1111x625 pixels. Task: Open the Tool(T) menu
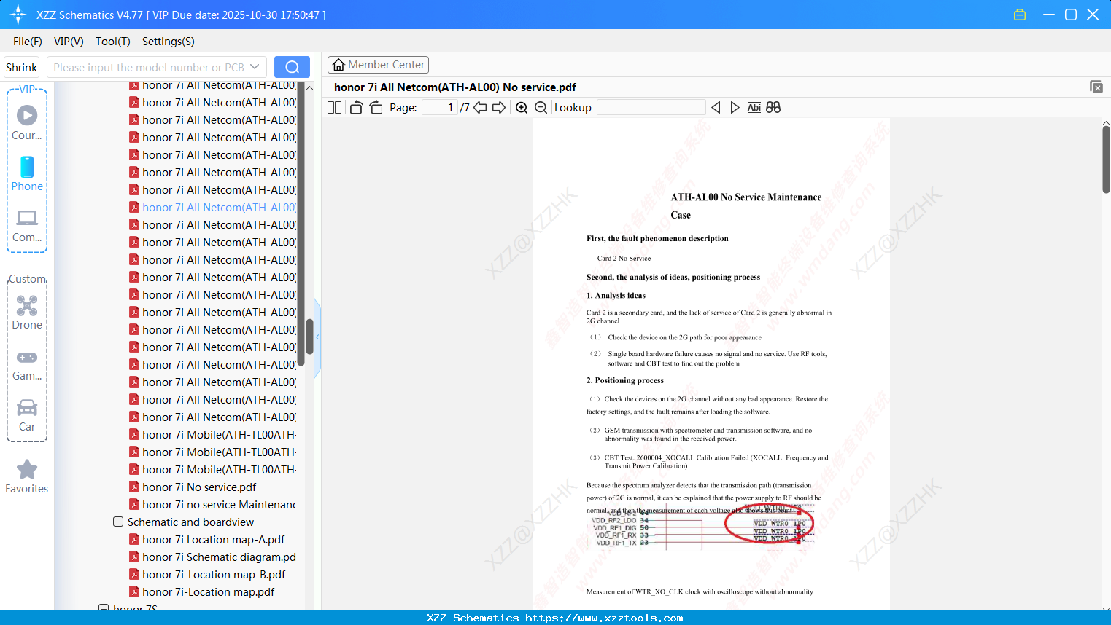[x=113, y=41]
